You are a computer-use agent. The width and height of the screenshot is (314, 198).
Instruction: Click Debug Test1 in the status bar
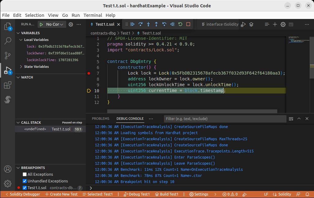click(x=137, y=194)
